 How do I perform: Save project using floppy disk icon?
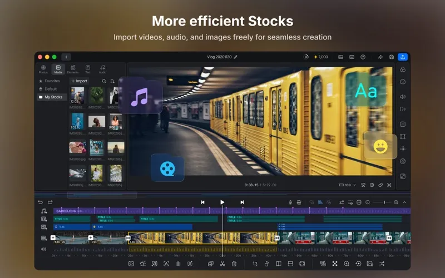tap(392, 57)
